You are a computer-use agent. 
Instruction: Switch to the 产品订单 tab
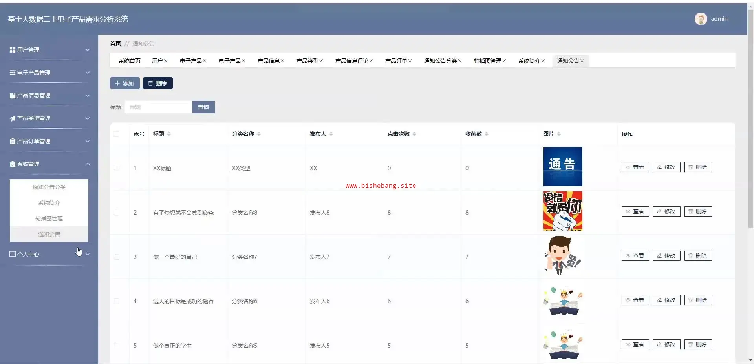click(396, 61)
